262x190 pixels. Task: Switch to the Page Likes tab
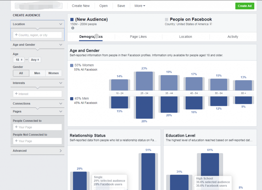point(138,37)
